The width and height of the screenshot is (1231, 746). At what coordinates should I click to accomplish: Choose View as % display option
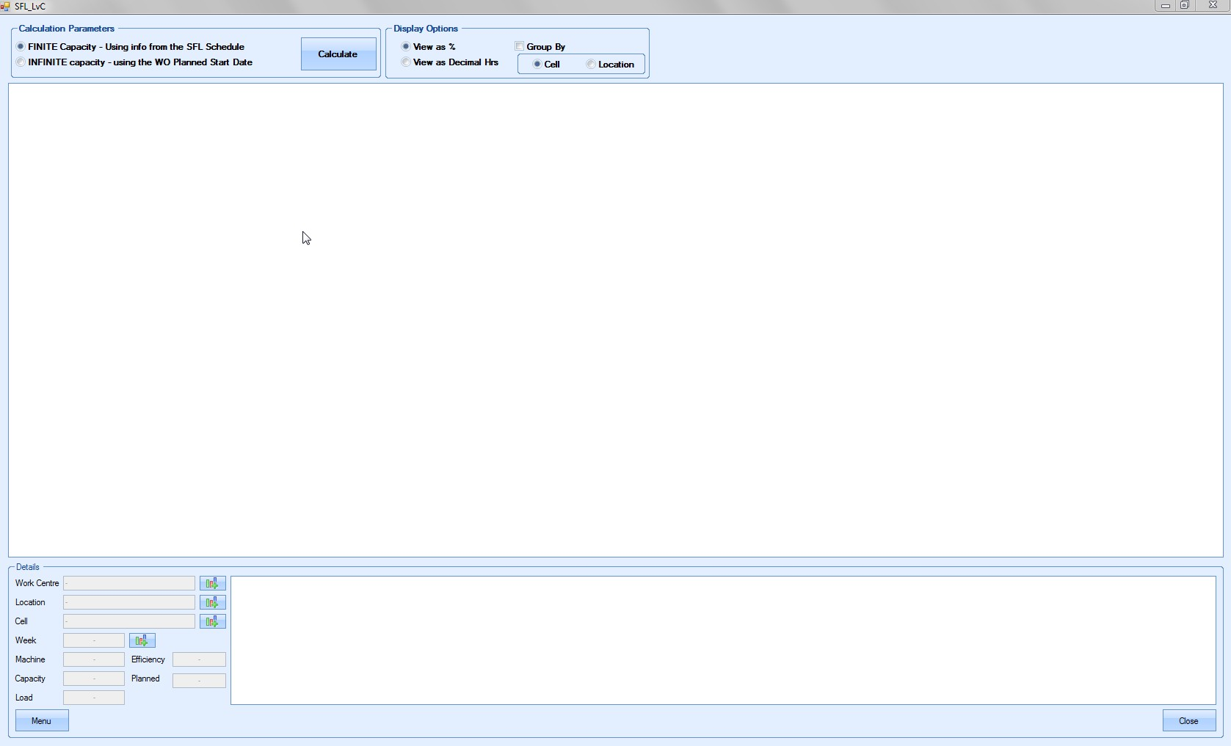tap(406, 47)
